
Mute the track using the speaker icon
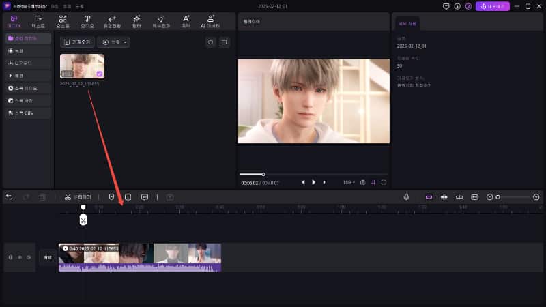10,257
